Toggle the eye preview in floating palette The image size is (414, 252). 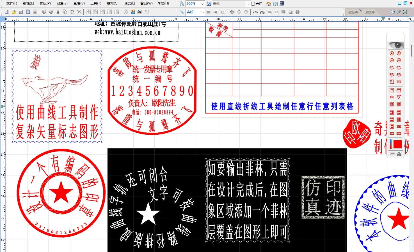point(395,45)
